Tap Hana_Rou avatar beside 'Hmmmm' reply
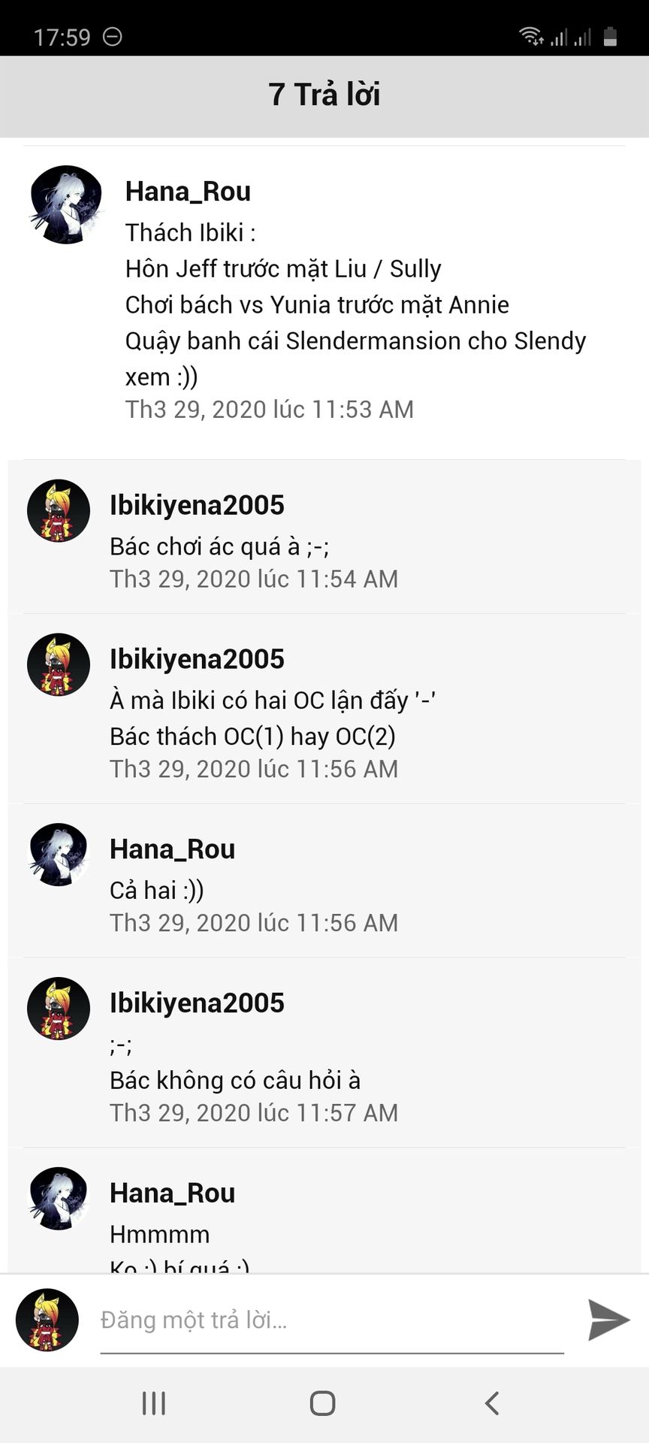Screen dimensions: 649x1443 point(59,1198)
